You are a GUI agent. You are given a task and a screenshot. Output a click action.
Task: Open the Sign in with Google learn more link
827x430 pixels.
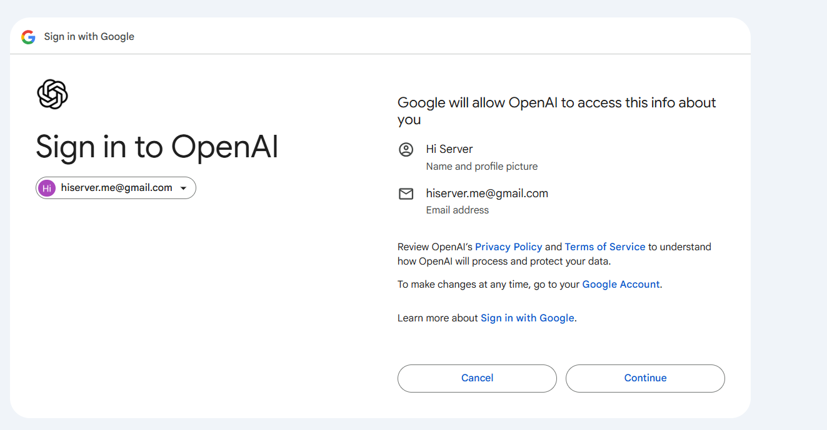527,318
